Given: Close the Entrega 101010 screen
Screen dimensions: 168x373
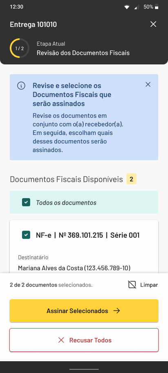Looking at the screenshot, I should [x=153, y=24].
